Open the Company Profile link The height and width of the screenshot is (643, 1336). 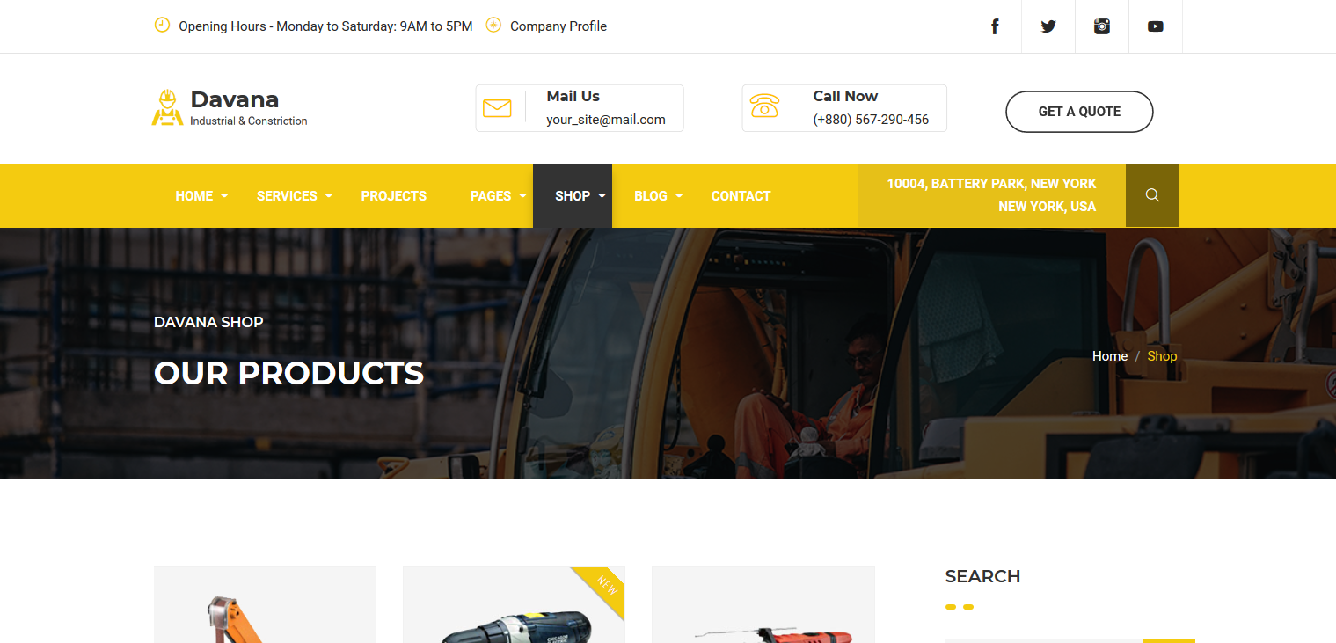point(558,26)
